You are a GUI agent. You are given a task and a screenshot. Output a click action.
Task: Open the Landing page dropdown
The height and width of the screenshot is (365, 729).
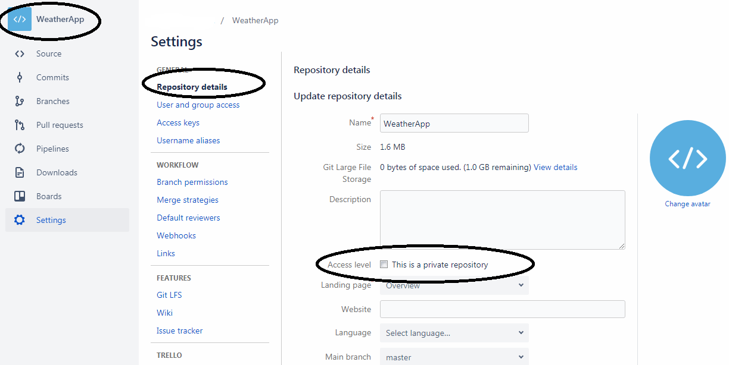[454, 285]
